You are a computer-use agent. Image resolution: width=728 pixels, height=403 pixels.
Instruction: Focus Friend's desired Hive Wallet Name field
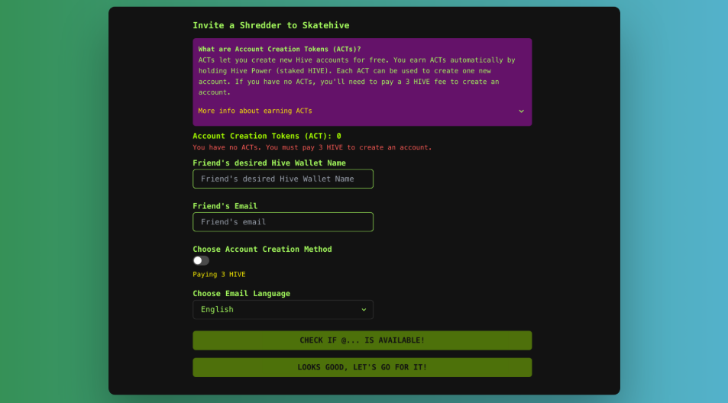[x=283, y=179]
